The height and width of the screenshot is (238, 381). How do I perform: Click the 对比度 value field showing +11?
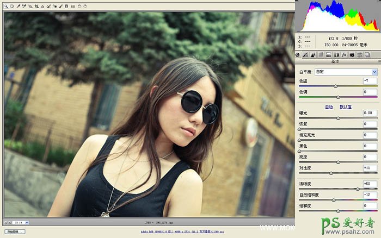point(370,168)
